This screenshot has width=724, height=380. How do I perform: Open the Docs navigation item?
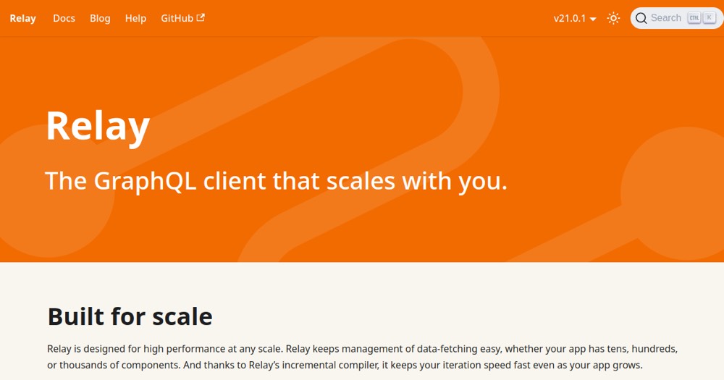click(64, 19)
